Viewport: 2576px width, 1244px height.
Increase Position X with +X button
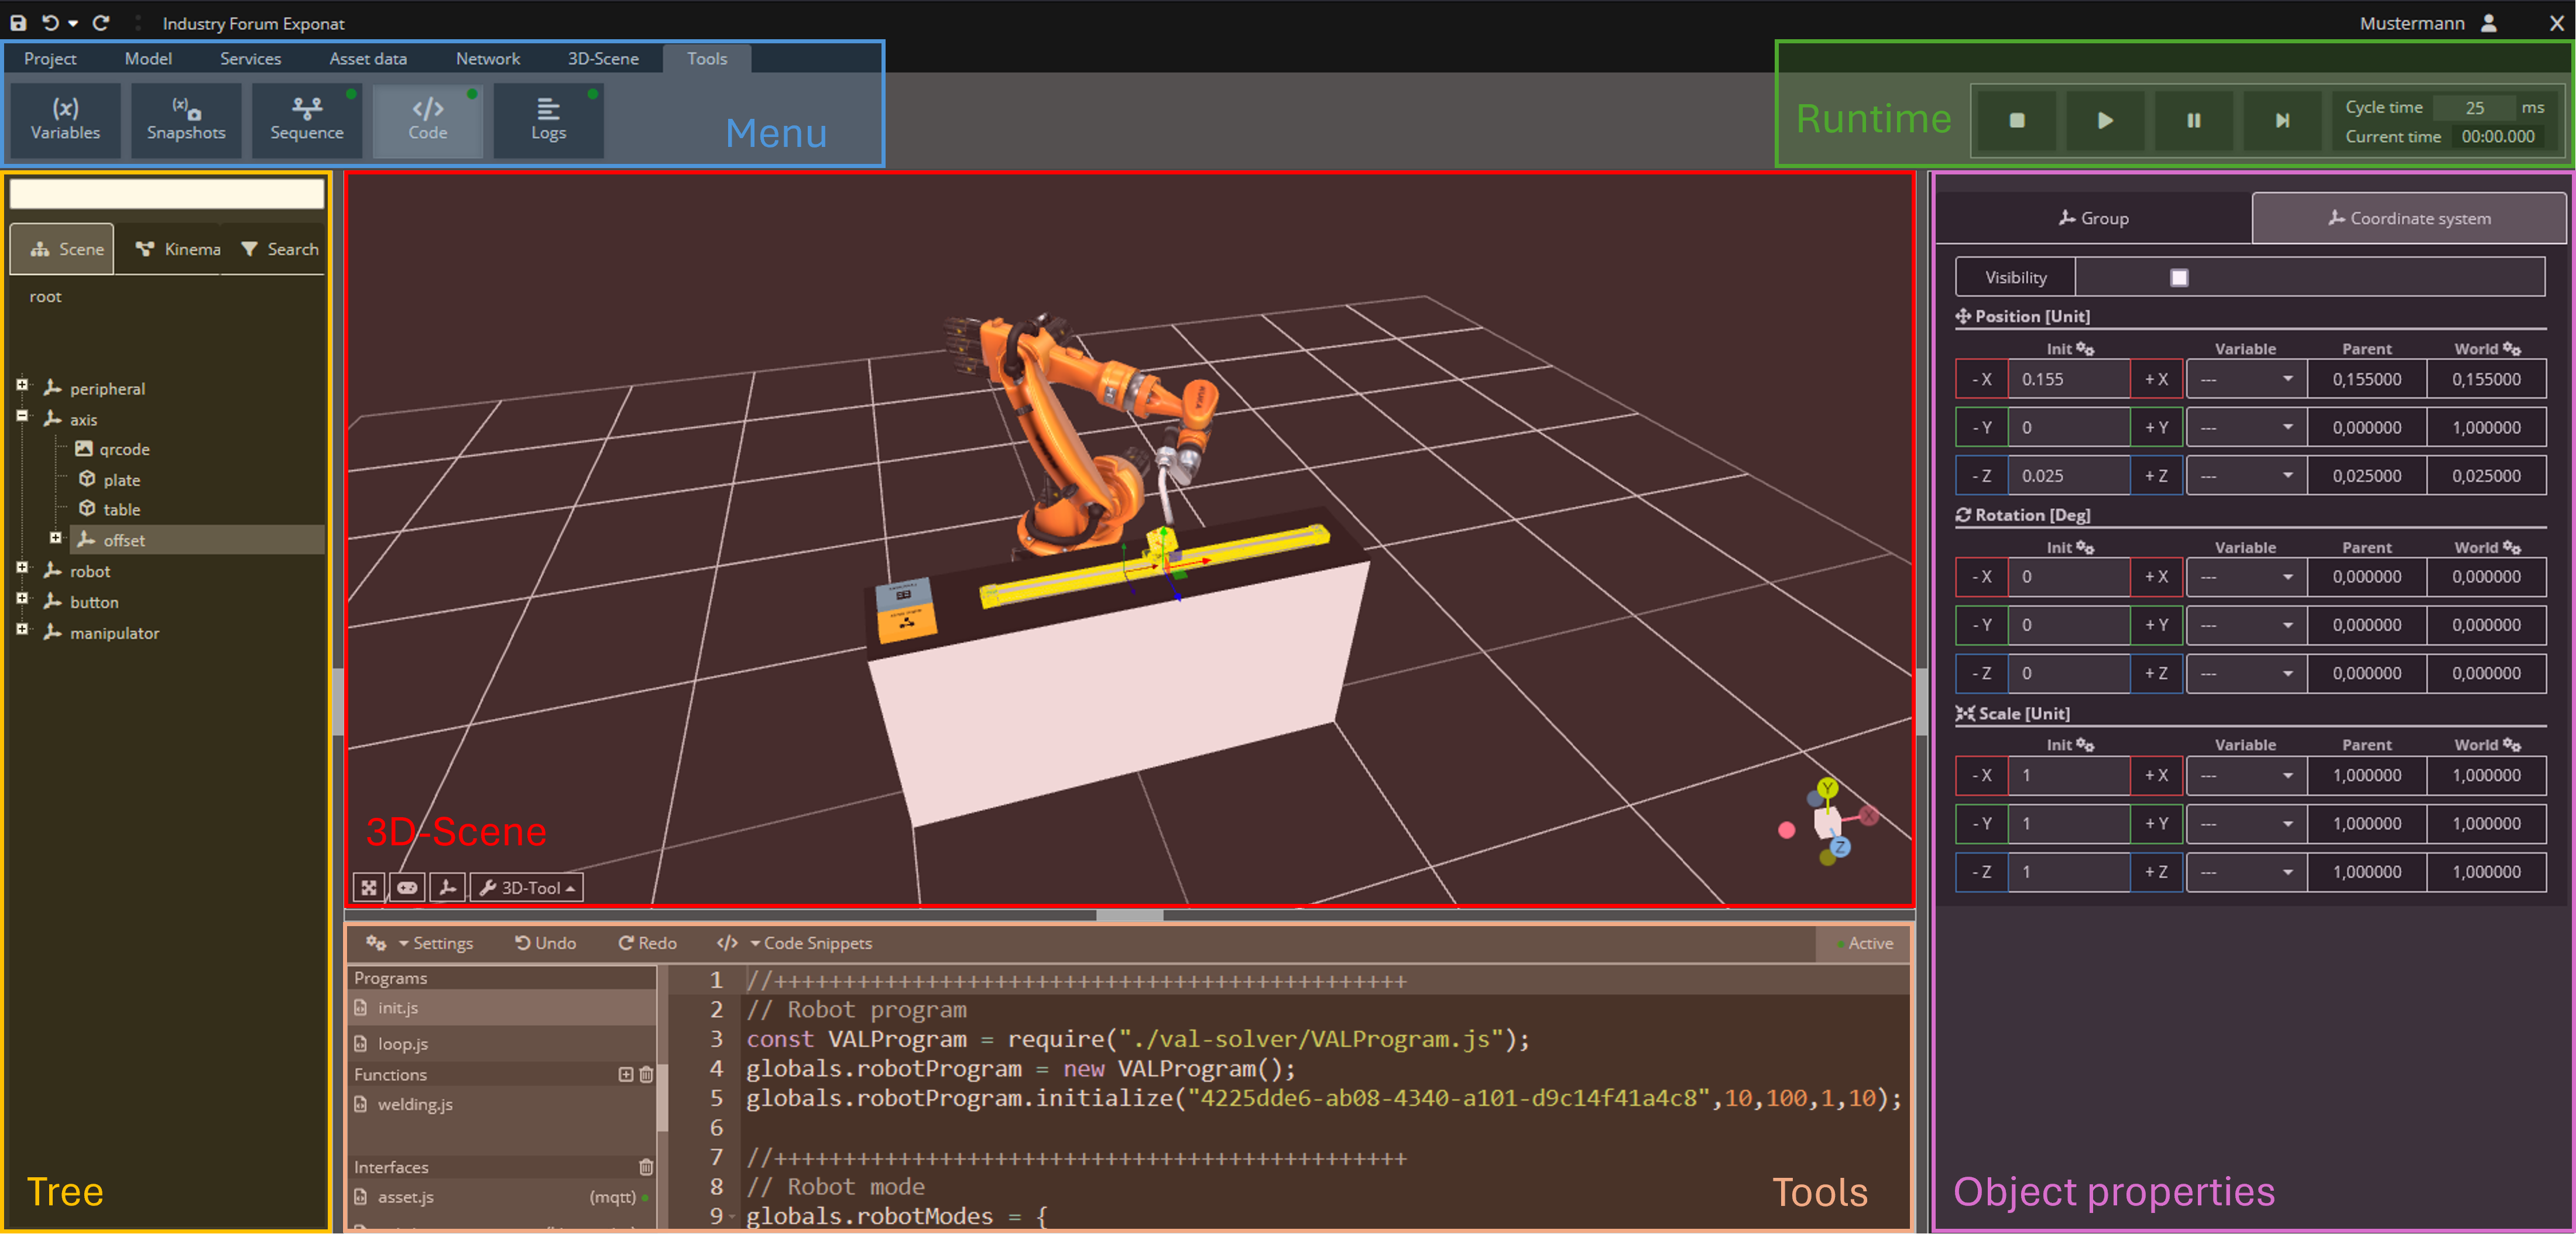point(2156,379)
